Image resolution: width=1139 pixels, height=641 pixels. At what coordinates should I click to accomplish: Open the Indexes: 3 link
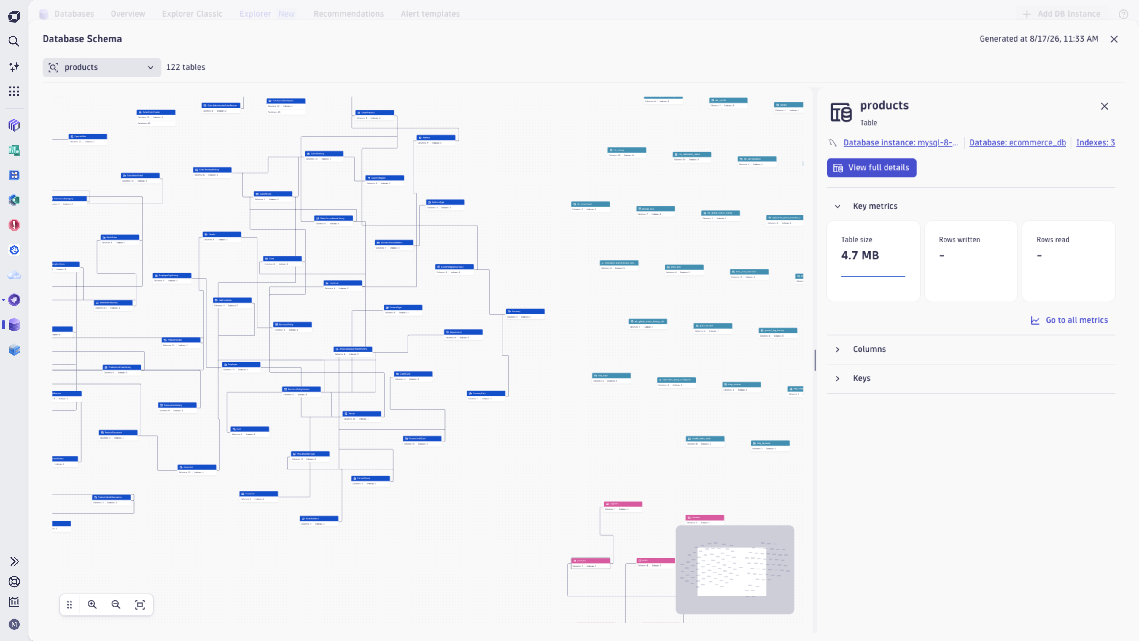(x=1095, y=142)
